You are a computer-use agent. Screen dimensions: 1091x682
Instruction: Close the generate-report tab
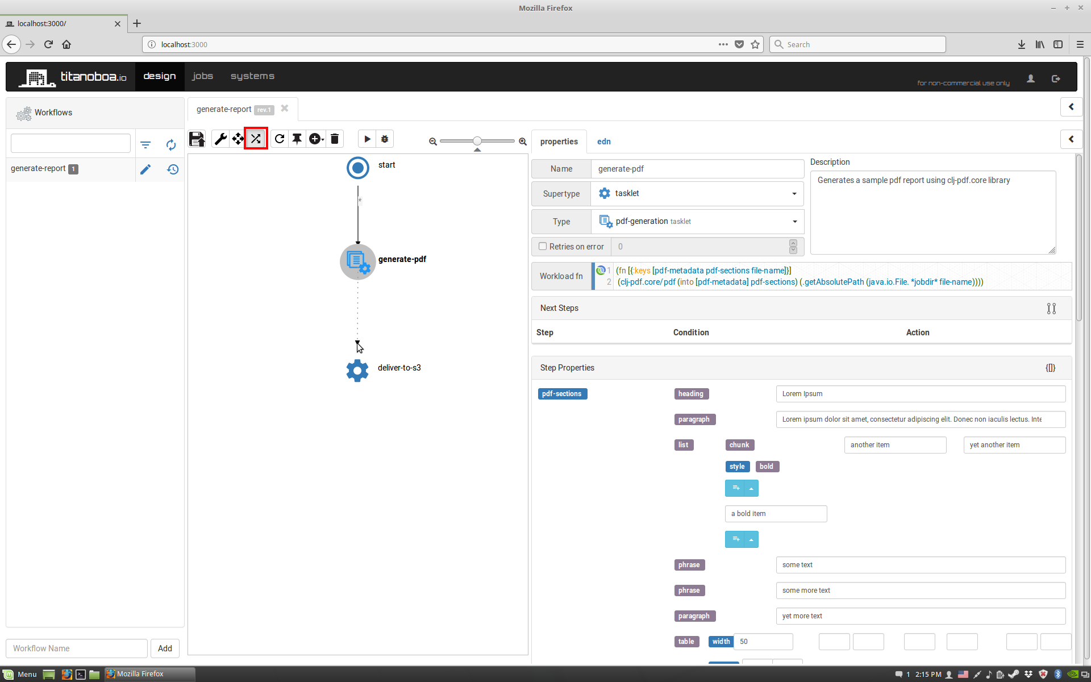click(x=285, y=109)
